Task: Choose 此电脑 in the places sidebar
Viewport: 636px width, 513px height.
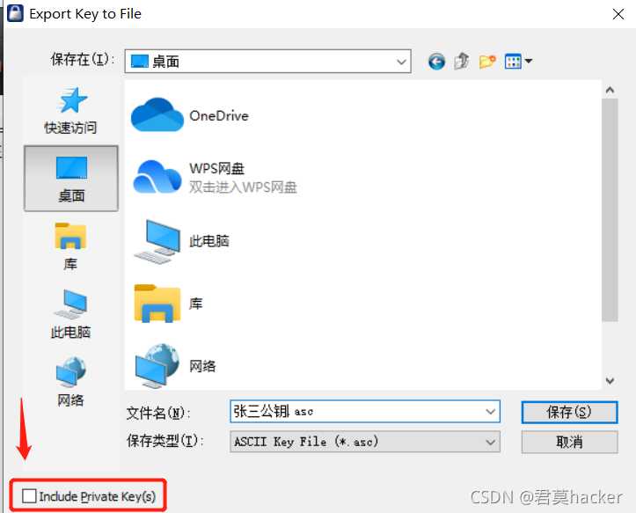Action: 70,314
